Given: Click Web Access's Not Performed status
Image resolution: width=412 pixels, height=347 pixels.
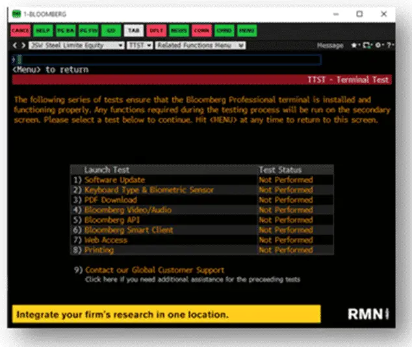Looking at the screenshot, I should (286, 240).
